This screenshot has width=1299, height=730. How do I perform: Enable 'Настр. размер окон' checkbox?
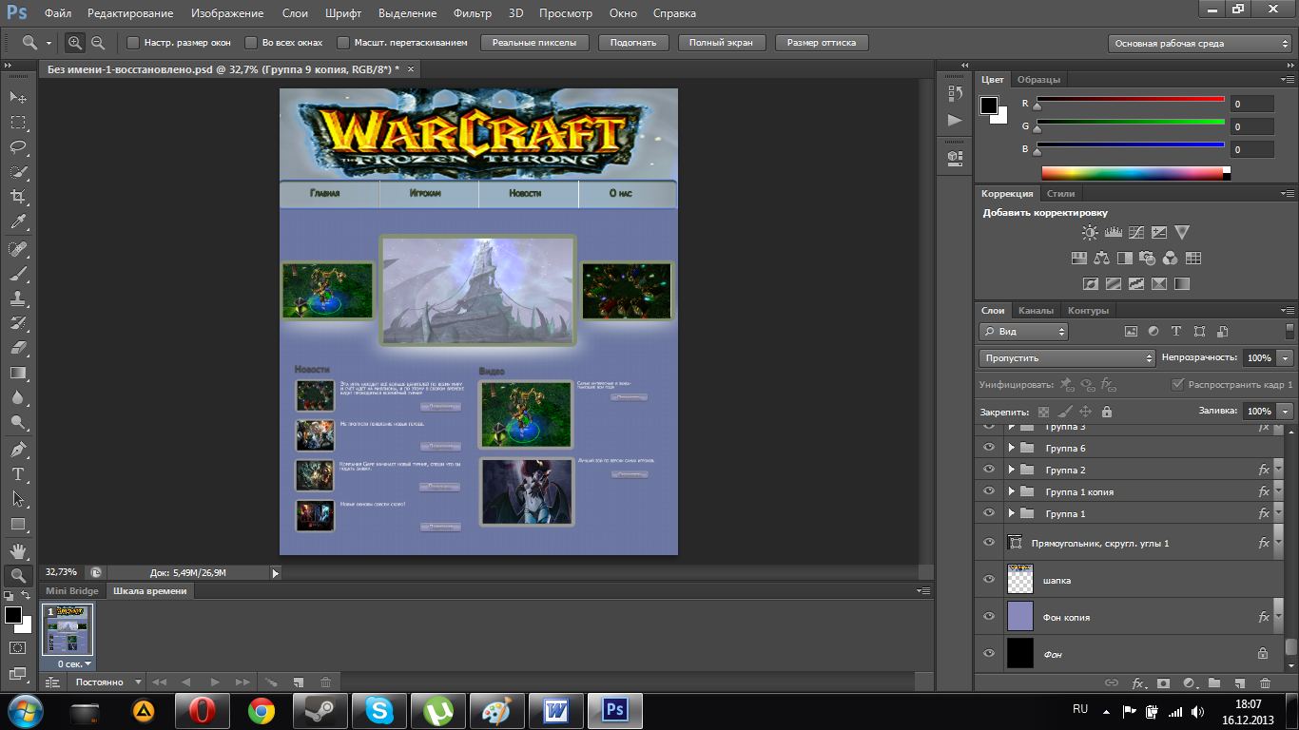pos(133,43)
